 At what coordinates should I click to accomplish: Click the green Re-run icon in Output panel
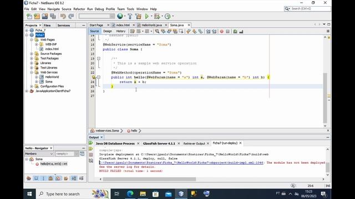pyautogui.click(x=91, y=143)
